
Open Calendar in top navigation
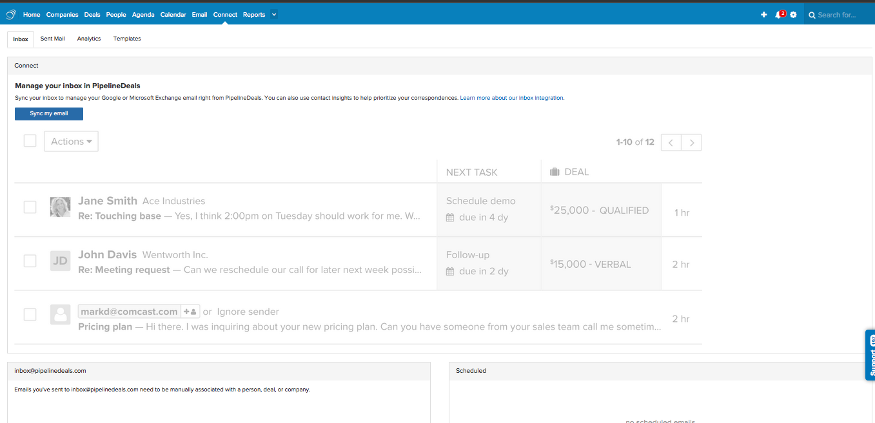click(x=173, y=15)
